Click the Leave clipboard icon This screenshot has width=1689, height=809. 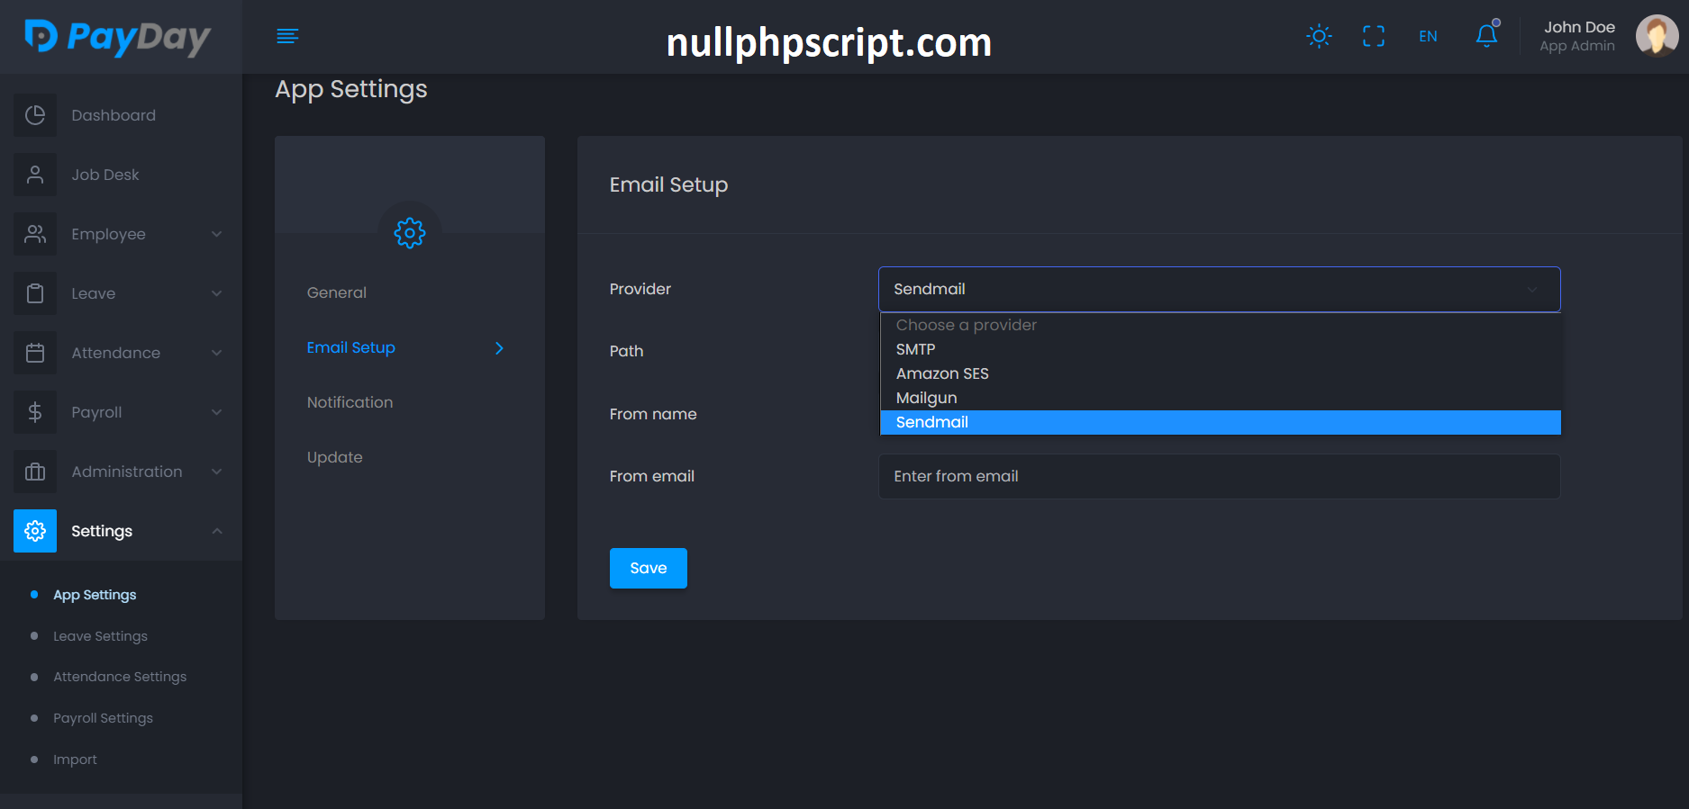click(35, 293)
